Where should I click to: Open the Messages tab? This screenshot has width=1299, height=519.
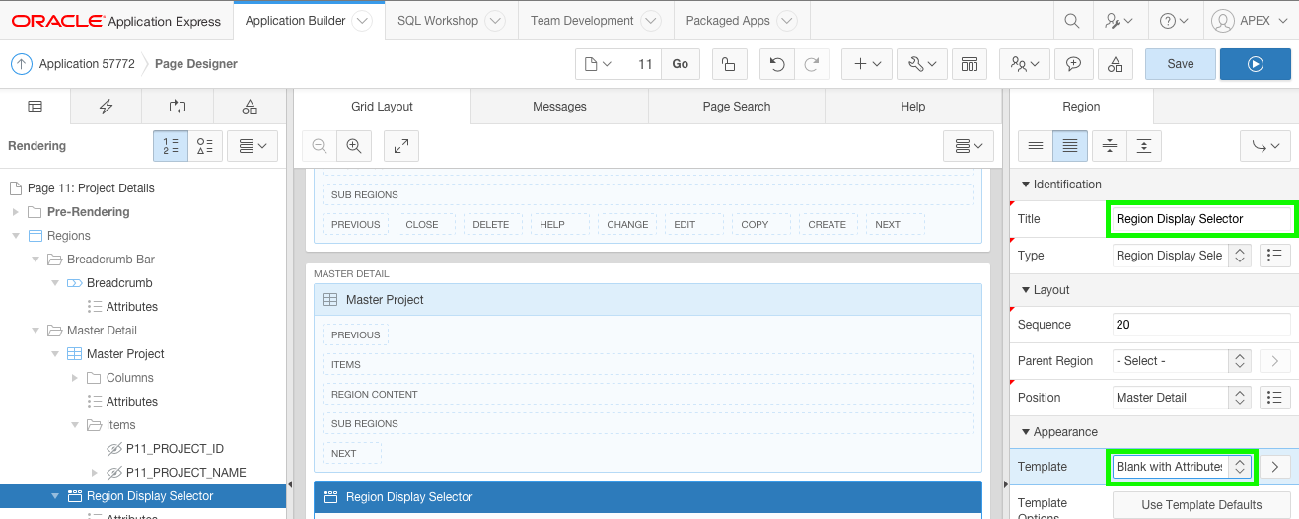[x=559, y=107]
